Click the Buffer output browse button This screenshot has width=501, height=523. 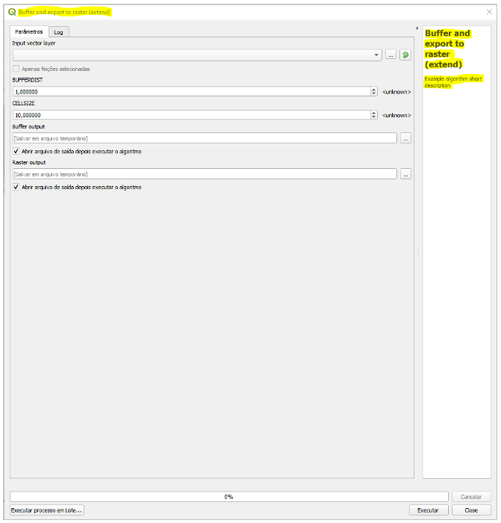[405, 138]
